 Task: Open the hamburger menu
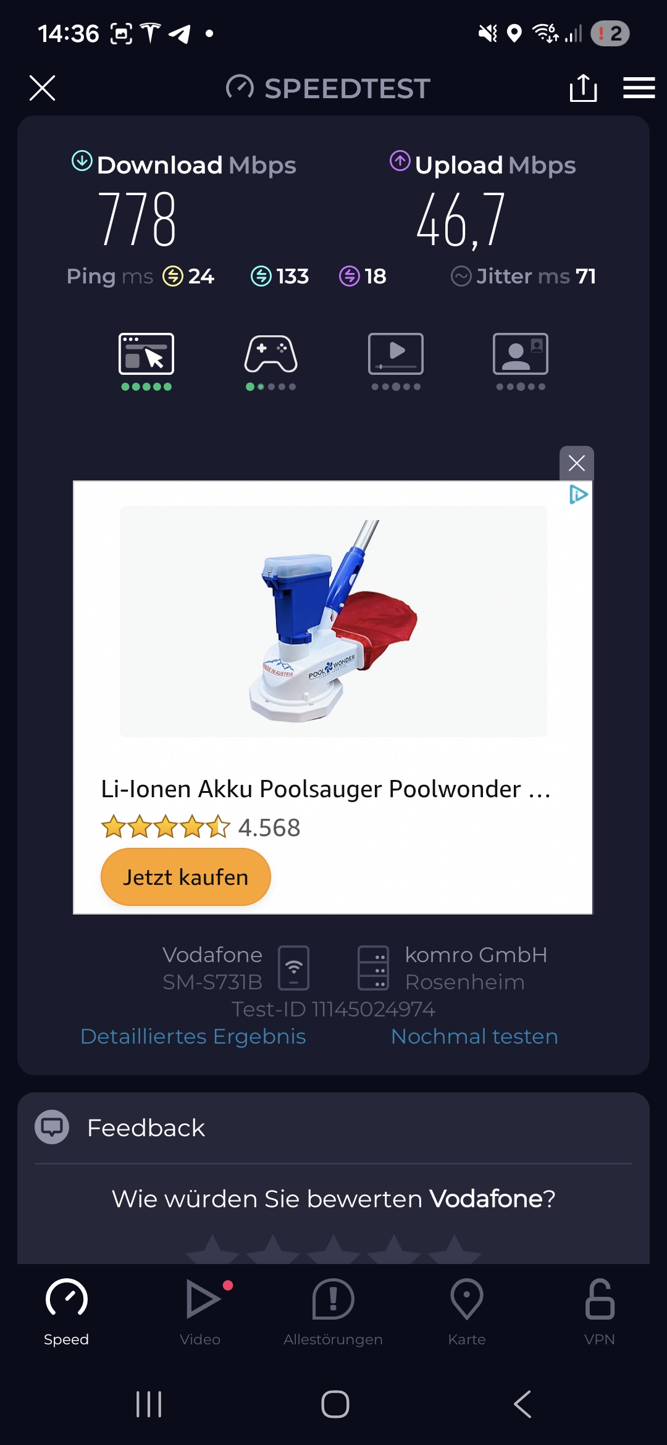pyautogui.click(x=639, y=88)
